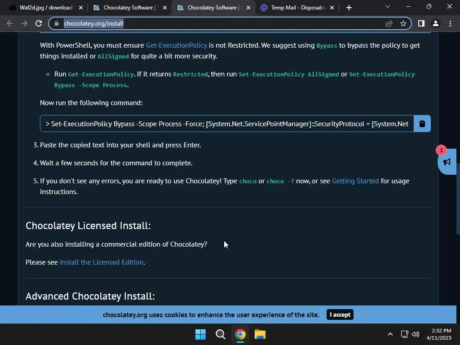Screen dimensions: 460x345
Task: Open Chrome three-dot menu
Action: point(450,23)
